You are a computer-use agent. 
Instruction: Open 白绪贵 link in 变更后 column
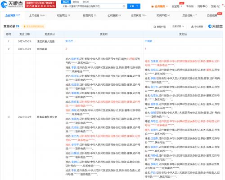pos(148,41)
